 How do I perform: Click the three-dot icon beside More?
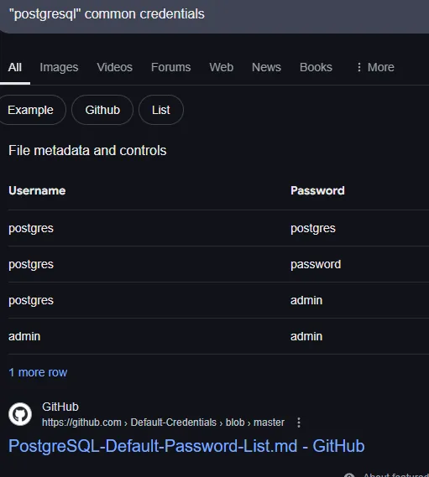[x=359, y=67]
